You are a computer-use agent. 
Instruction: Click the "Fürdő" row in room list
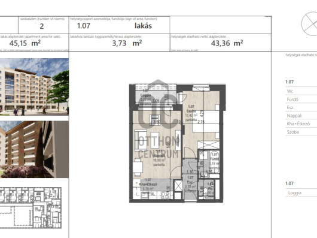[x=301, y=100]
